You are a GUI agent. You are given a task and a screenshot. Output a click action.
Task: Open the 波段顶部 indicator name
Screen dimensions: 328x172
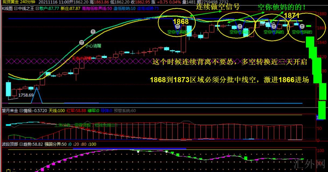(x=10, y=144)
